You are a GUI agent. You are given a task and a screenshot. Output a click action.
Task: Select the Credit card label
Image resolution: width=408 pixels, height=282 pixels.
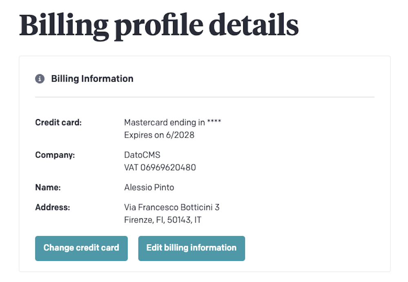point(58,122)
